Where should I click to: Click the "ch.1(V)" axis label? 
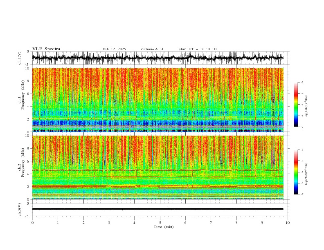coord(20,58)
